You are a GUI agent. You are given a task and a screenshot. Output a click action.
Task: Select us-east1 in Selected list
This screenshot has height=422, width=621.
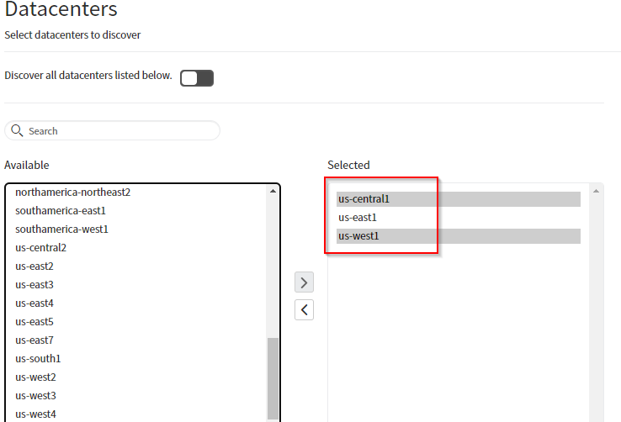(357, 218)
